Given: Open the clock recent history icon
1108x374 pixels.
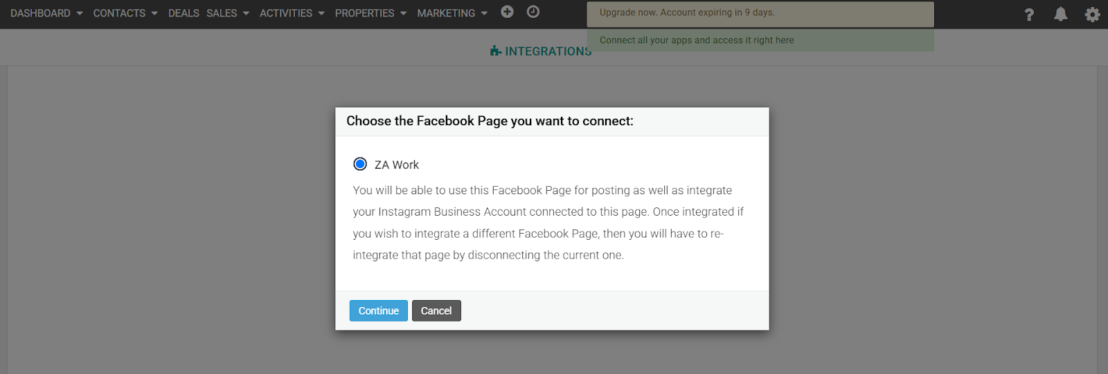Looking at the screenshot, I should (533, 12).
